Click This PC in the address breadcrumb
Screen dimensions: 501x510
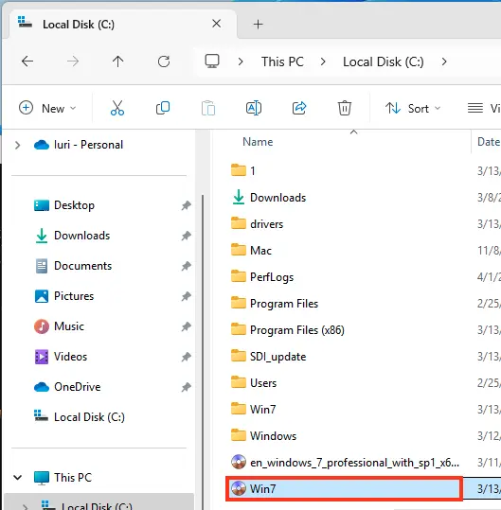[282, 62]
